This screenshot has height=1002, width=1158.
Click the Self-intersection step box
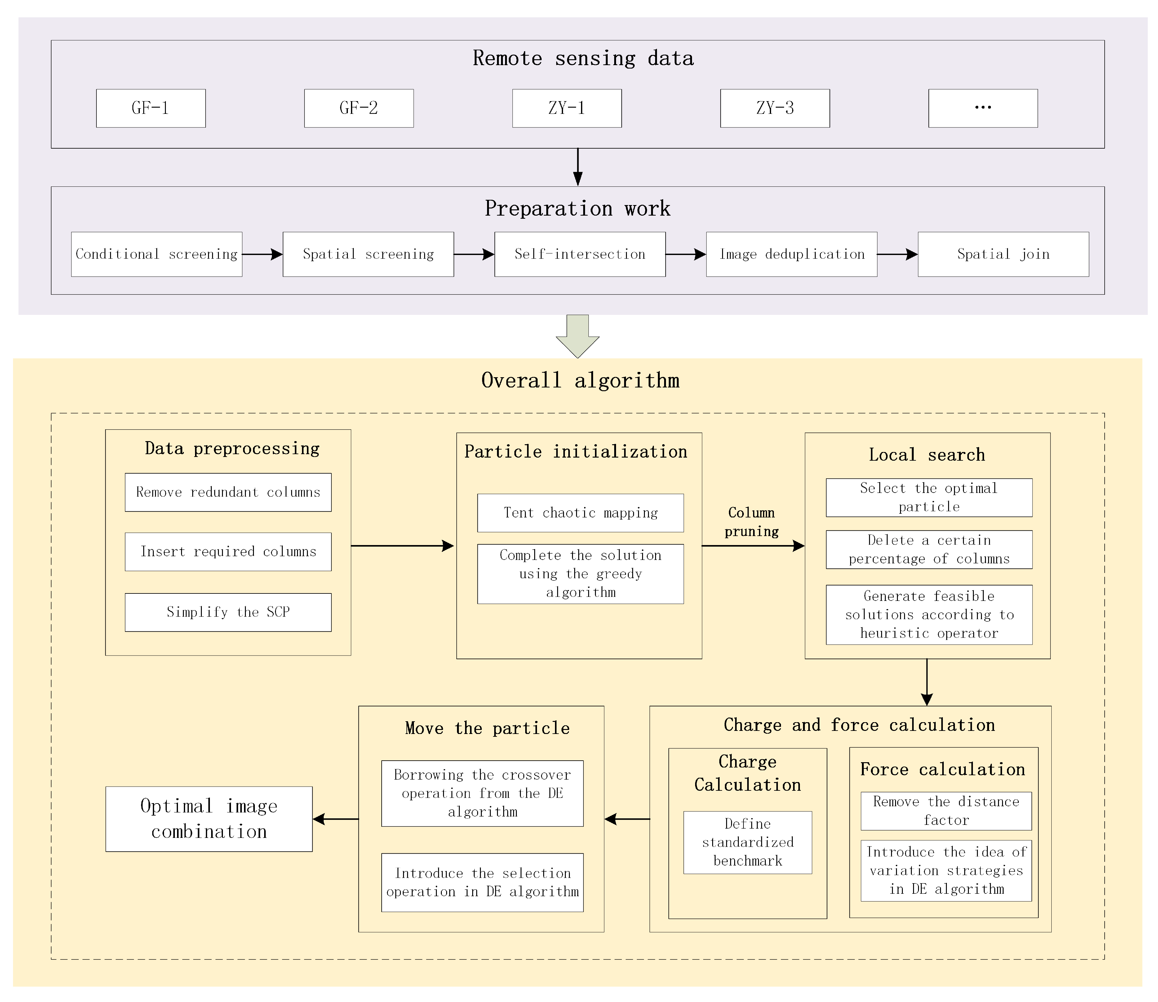[579, 254]
